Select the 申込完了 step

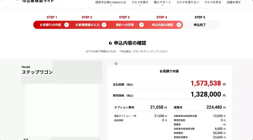[x=200, y=25]
